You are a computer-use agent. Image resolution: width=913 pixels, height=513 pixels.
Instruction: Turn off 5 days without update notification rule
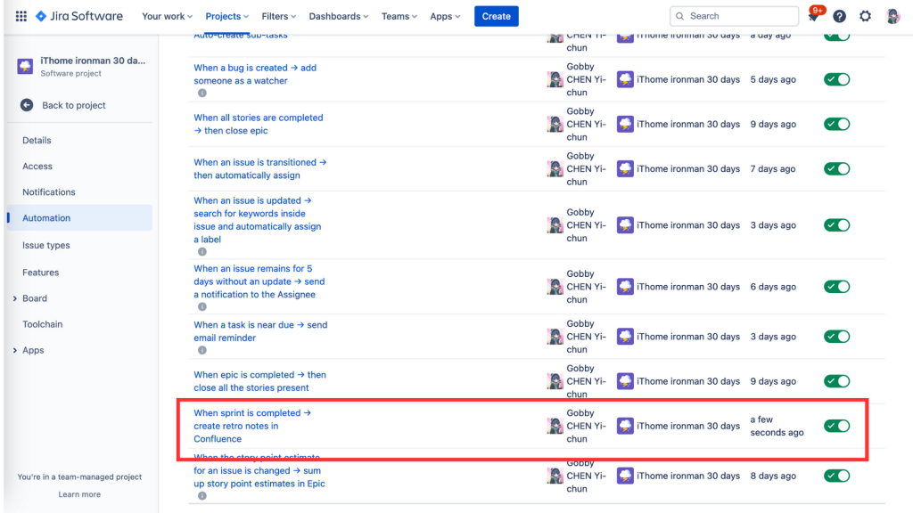(836, 287)
